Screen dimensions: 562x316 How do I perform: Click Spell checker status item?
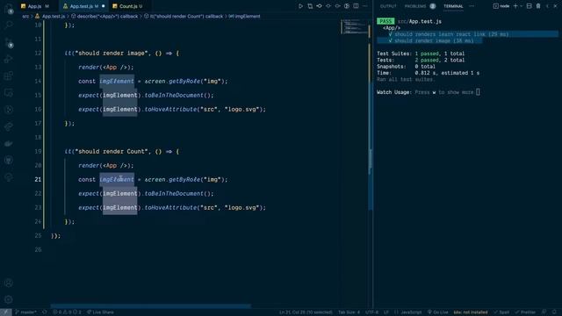pos(501,312)
